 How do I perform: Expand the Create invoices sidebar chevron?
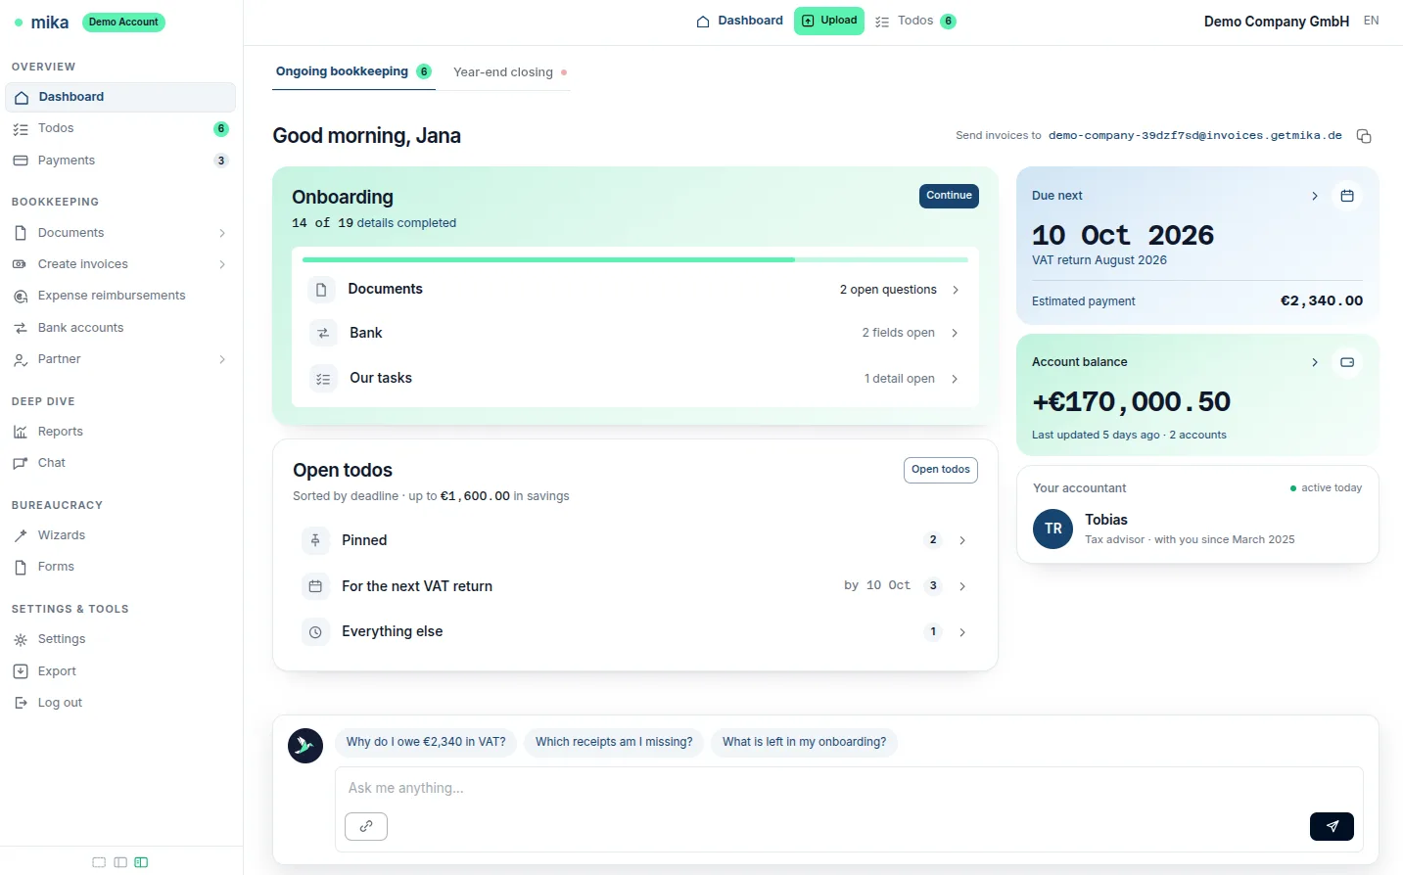pos(222,264)
